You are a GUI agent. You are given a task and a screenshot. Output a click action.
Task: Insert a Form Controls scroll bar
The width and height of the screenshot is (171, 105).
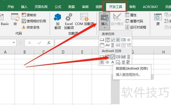click(x=112, y=45)
